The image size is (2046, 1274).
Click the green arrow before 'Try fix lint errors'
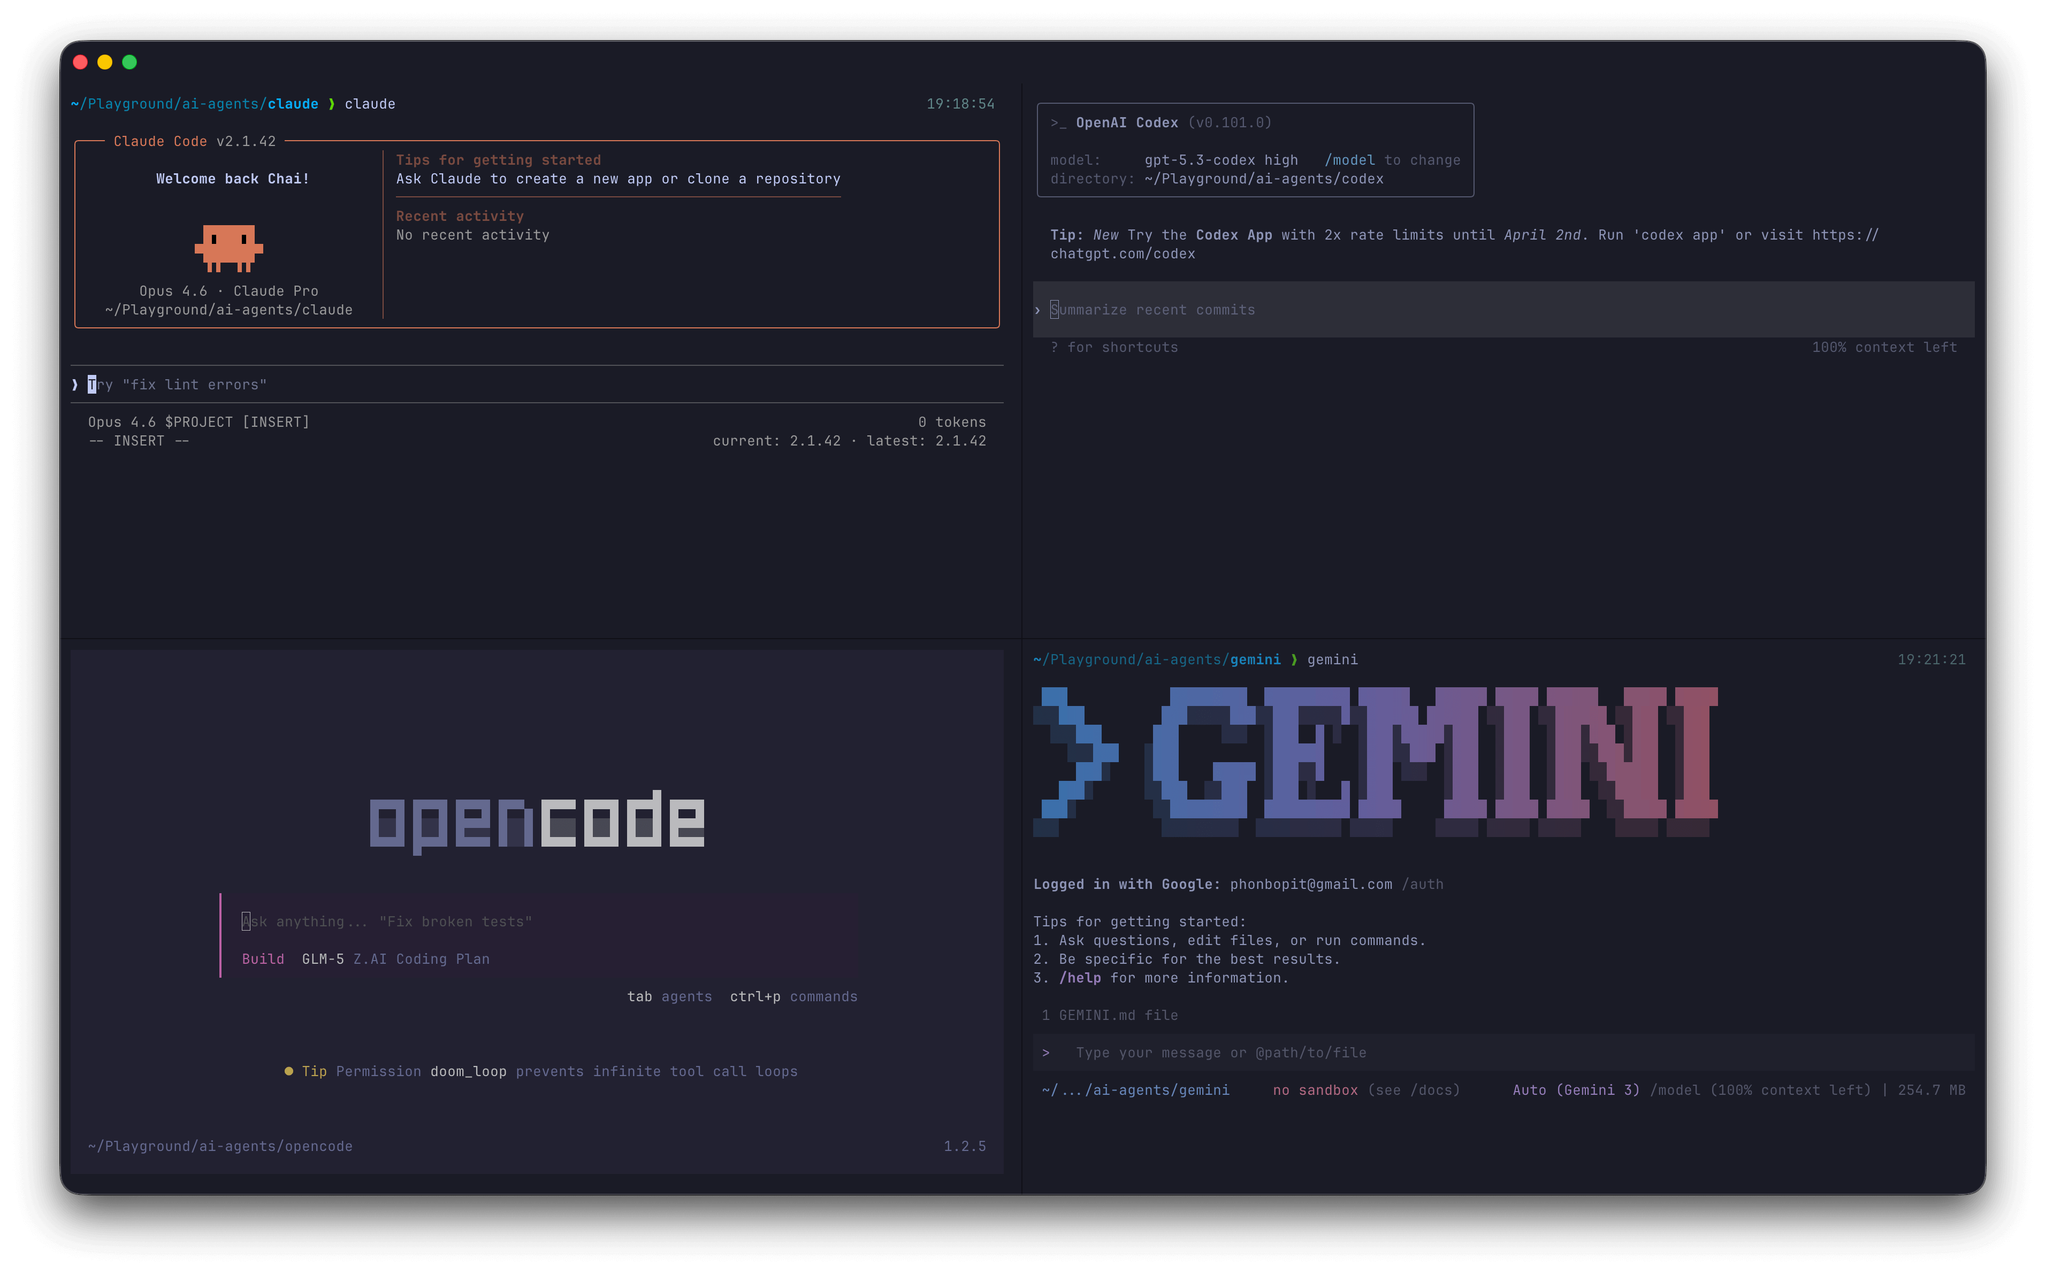tap(76, 384)
